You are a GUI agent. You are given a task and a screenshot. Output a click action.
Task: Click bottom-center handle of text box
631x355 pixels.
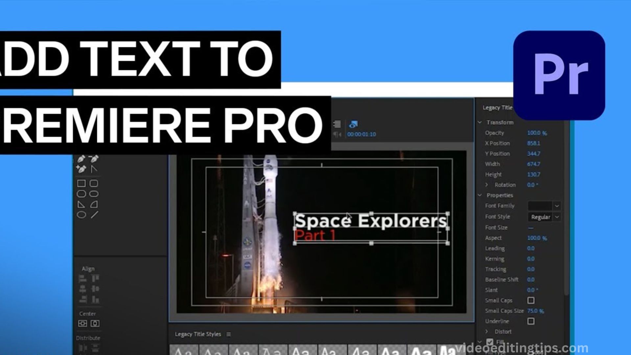tap(371, 244)
